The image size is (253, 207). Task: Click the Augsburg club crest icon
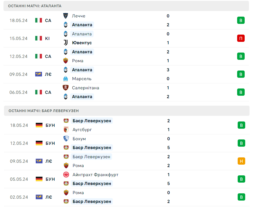click(x=66, y=130)
